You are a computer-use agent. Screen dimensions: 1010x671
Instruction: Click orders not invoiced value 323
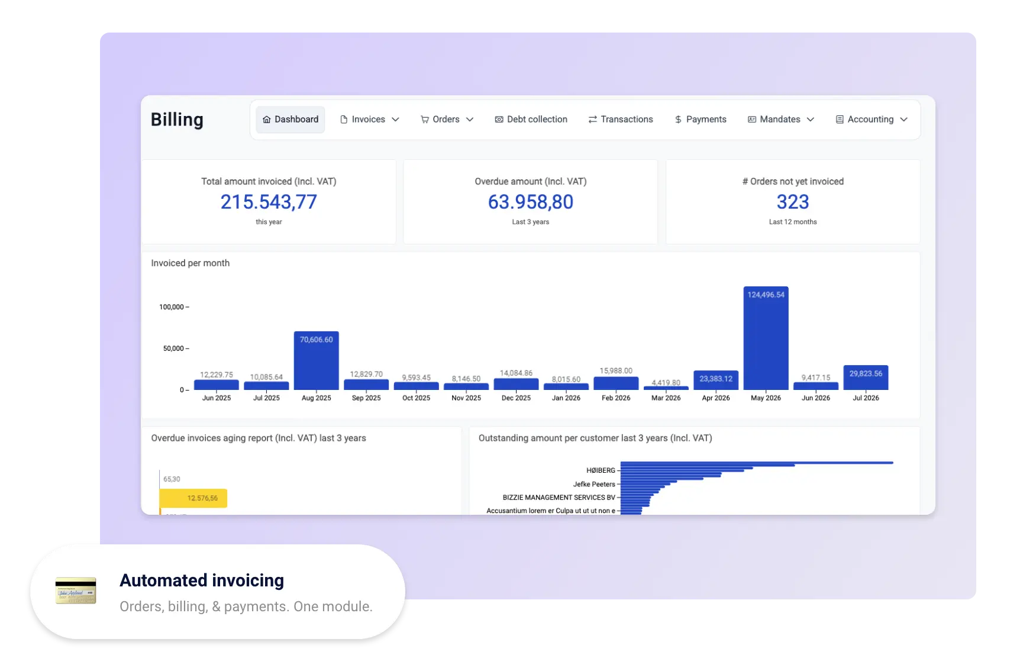click(793, 202)
